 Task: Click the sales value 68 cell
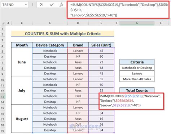click(101, 68)
